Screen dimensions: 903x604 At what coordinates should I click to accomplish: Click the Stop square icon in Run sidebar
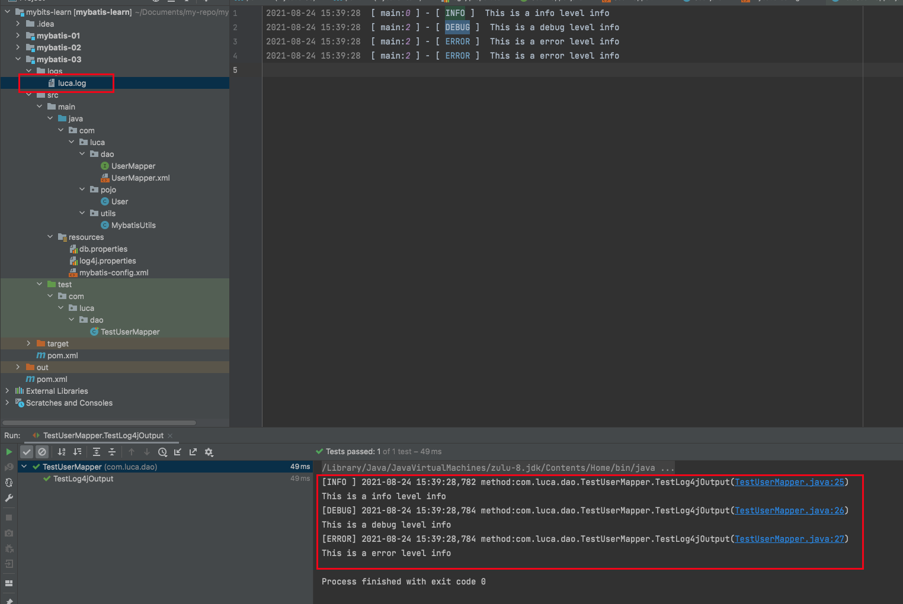(x=9, y=518)
